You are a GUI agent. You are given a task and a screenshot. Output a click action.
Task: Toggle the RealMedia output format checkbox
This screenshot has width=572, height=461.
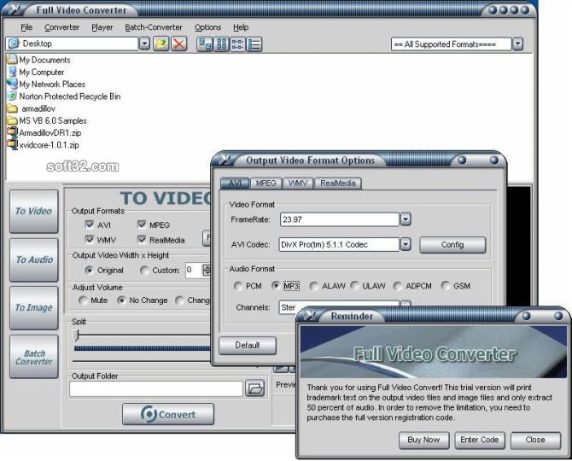click(x=142, y=239)
